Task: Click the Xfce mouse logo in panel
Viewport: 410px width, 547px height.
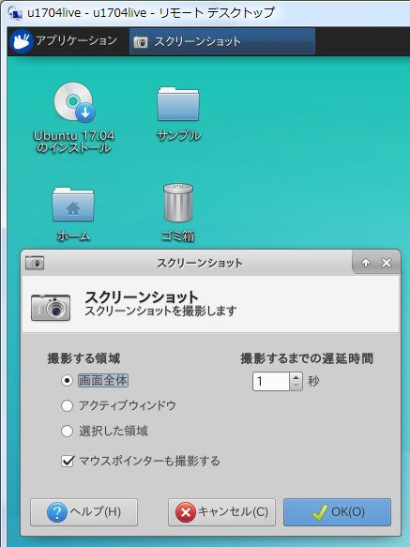Action: pos(22,41)
